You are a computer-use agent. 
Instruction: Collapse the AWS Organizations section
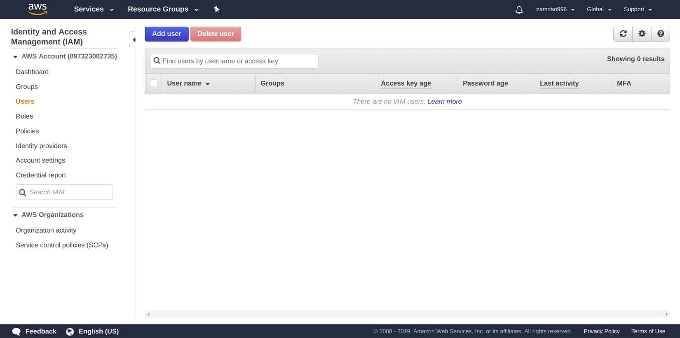point(15,215)
